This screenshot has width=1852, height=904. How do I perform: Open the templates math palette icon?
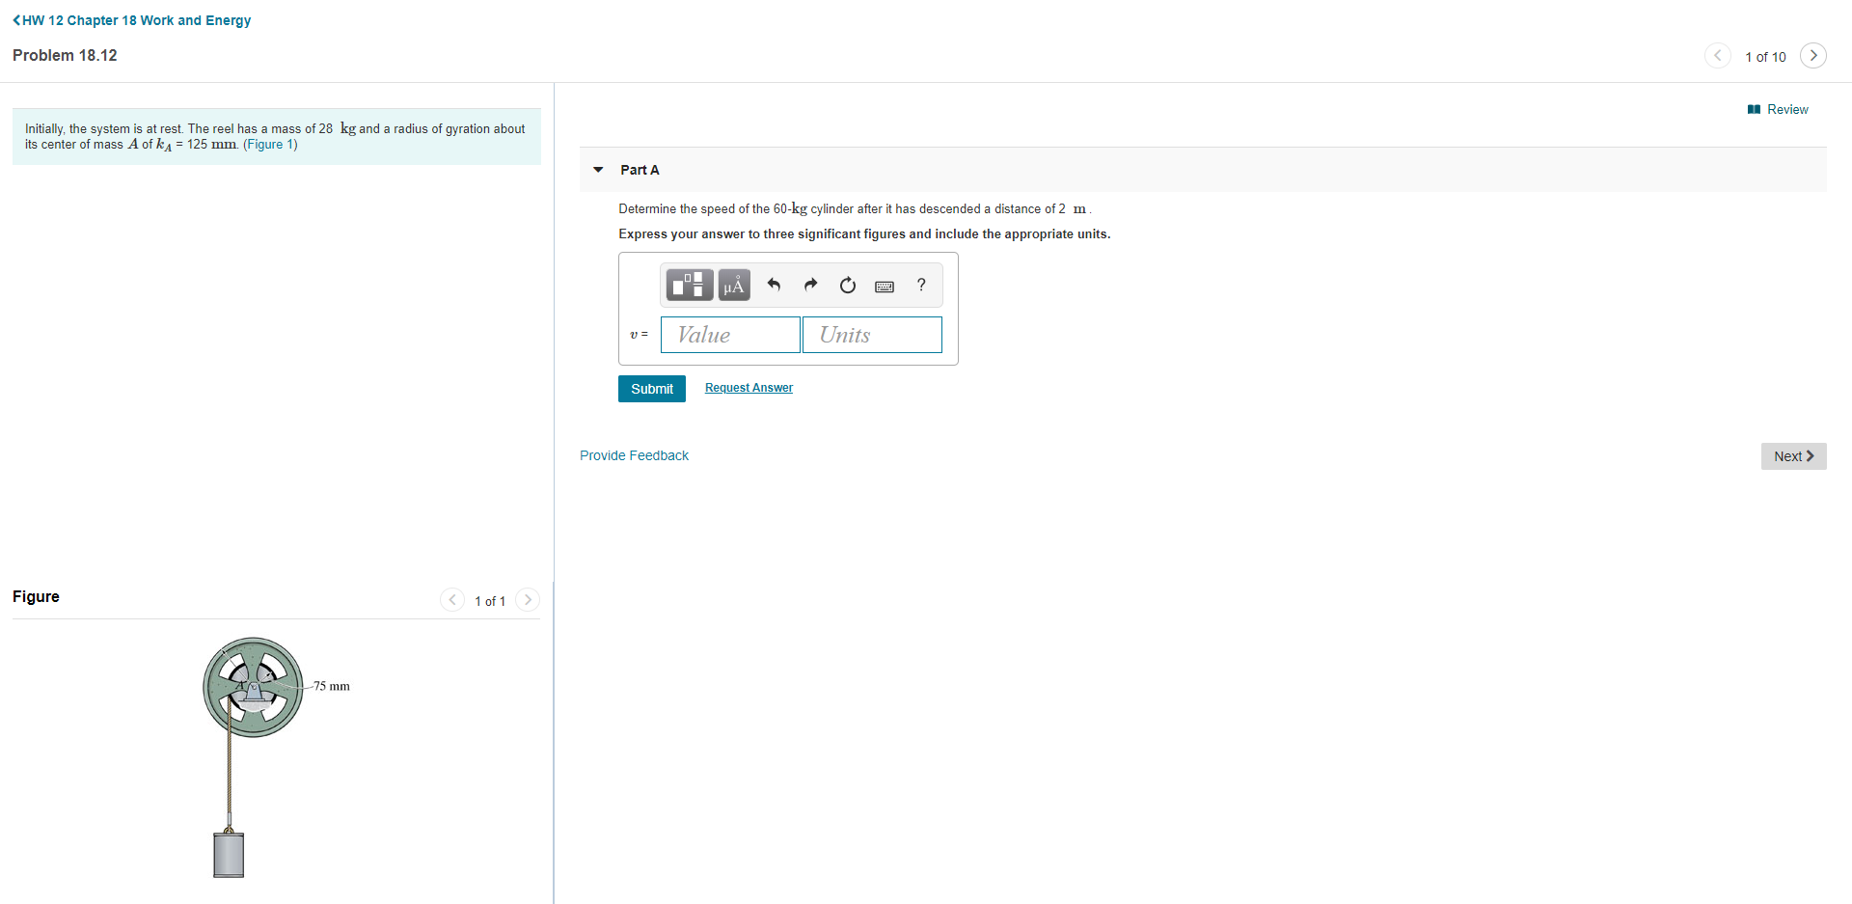point(689,285)
